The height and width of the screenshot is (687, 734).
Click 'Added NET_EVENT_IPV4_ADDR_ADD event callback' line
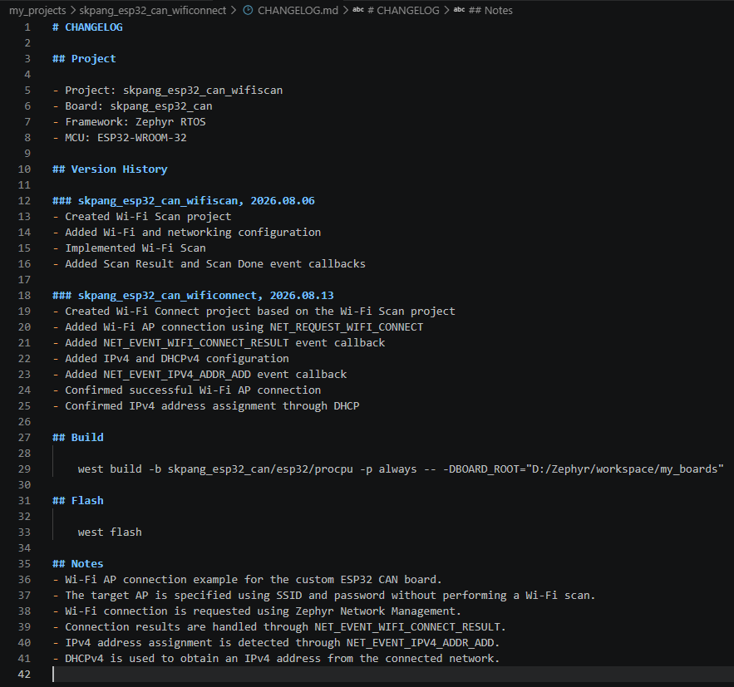point(200,374)
